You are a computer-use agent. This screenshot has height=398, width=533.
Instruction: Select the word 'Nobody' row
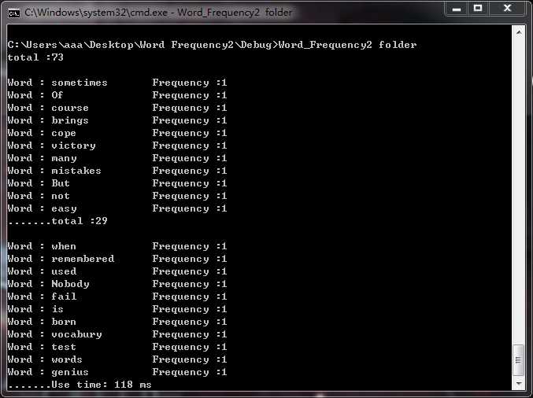(117, 284)
